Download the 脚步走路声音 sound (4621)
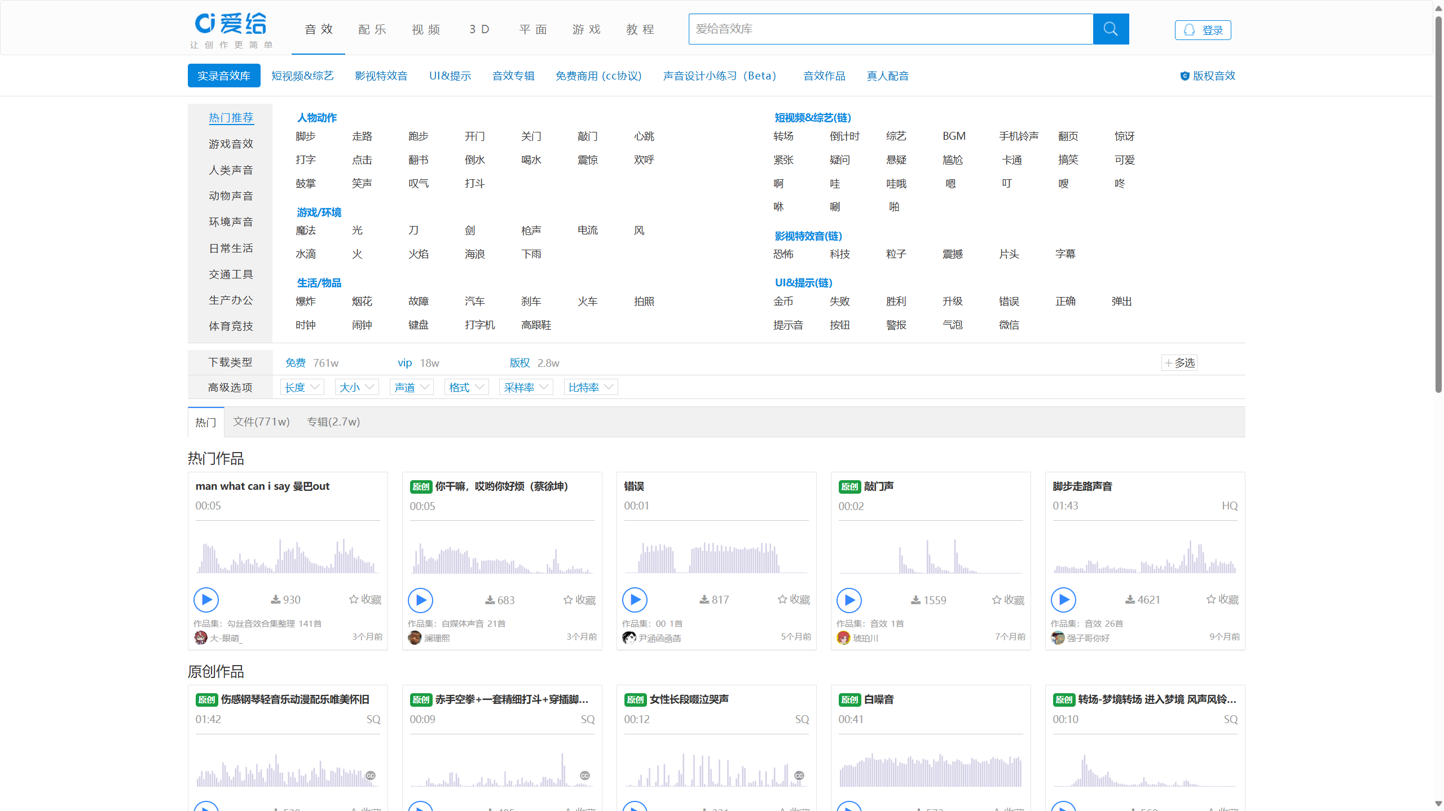The width and height of the screenshot is (1444, 811). click(x=1143, y=600)
